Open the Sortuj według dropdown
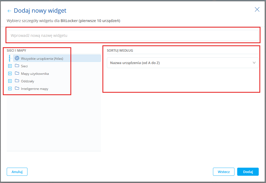The width and height of the screenshot is (266, 183). (183, 63)
